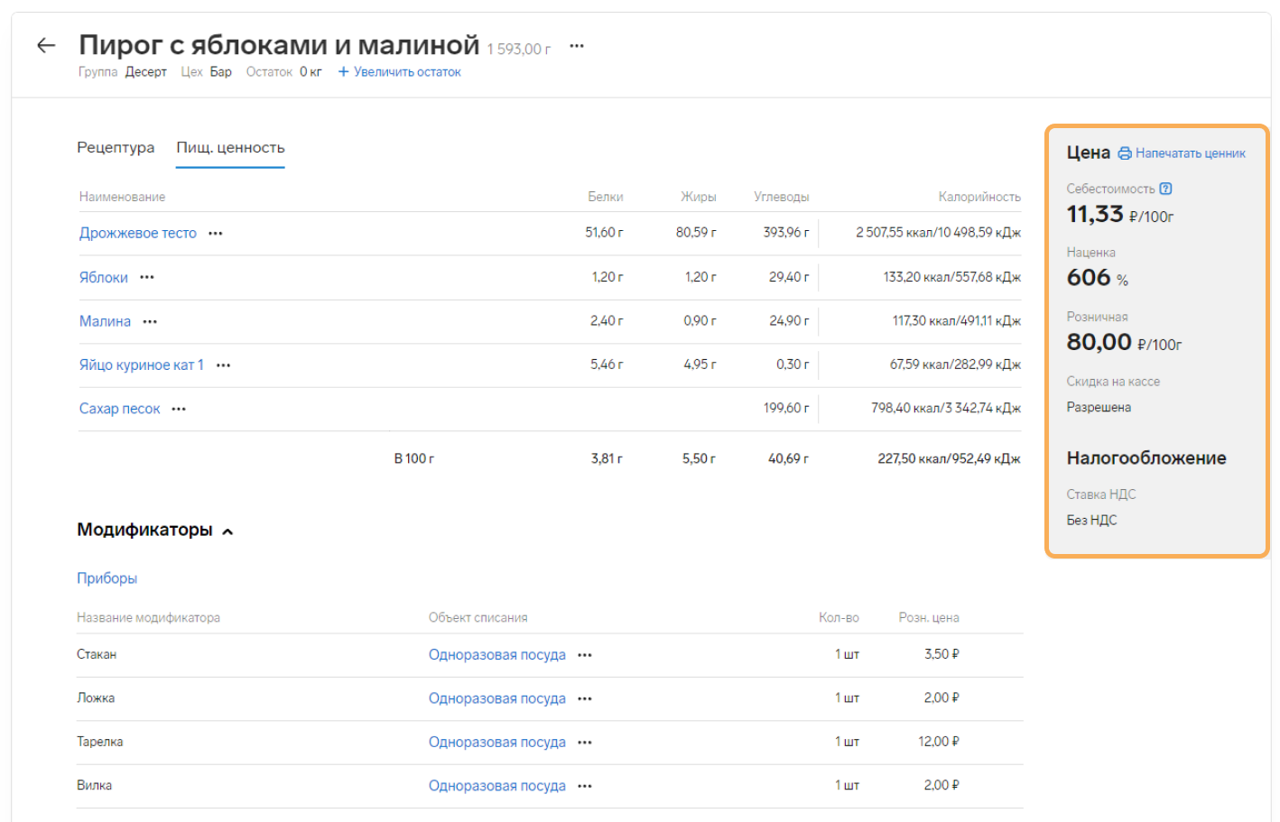Open the three-dot menu for Яблоки

click(x=147, y=277)
